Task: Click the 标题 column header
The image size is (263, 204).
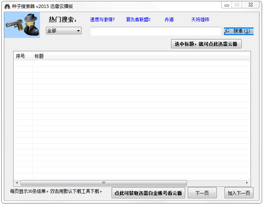Action: tap(39, 56)
